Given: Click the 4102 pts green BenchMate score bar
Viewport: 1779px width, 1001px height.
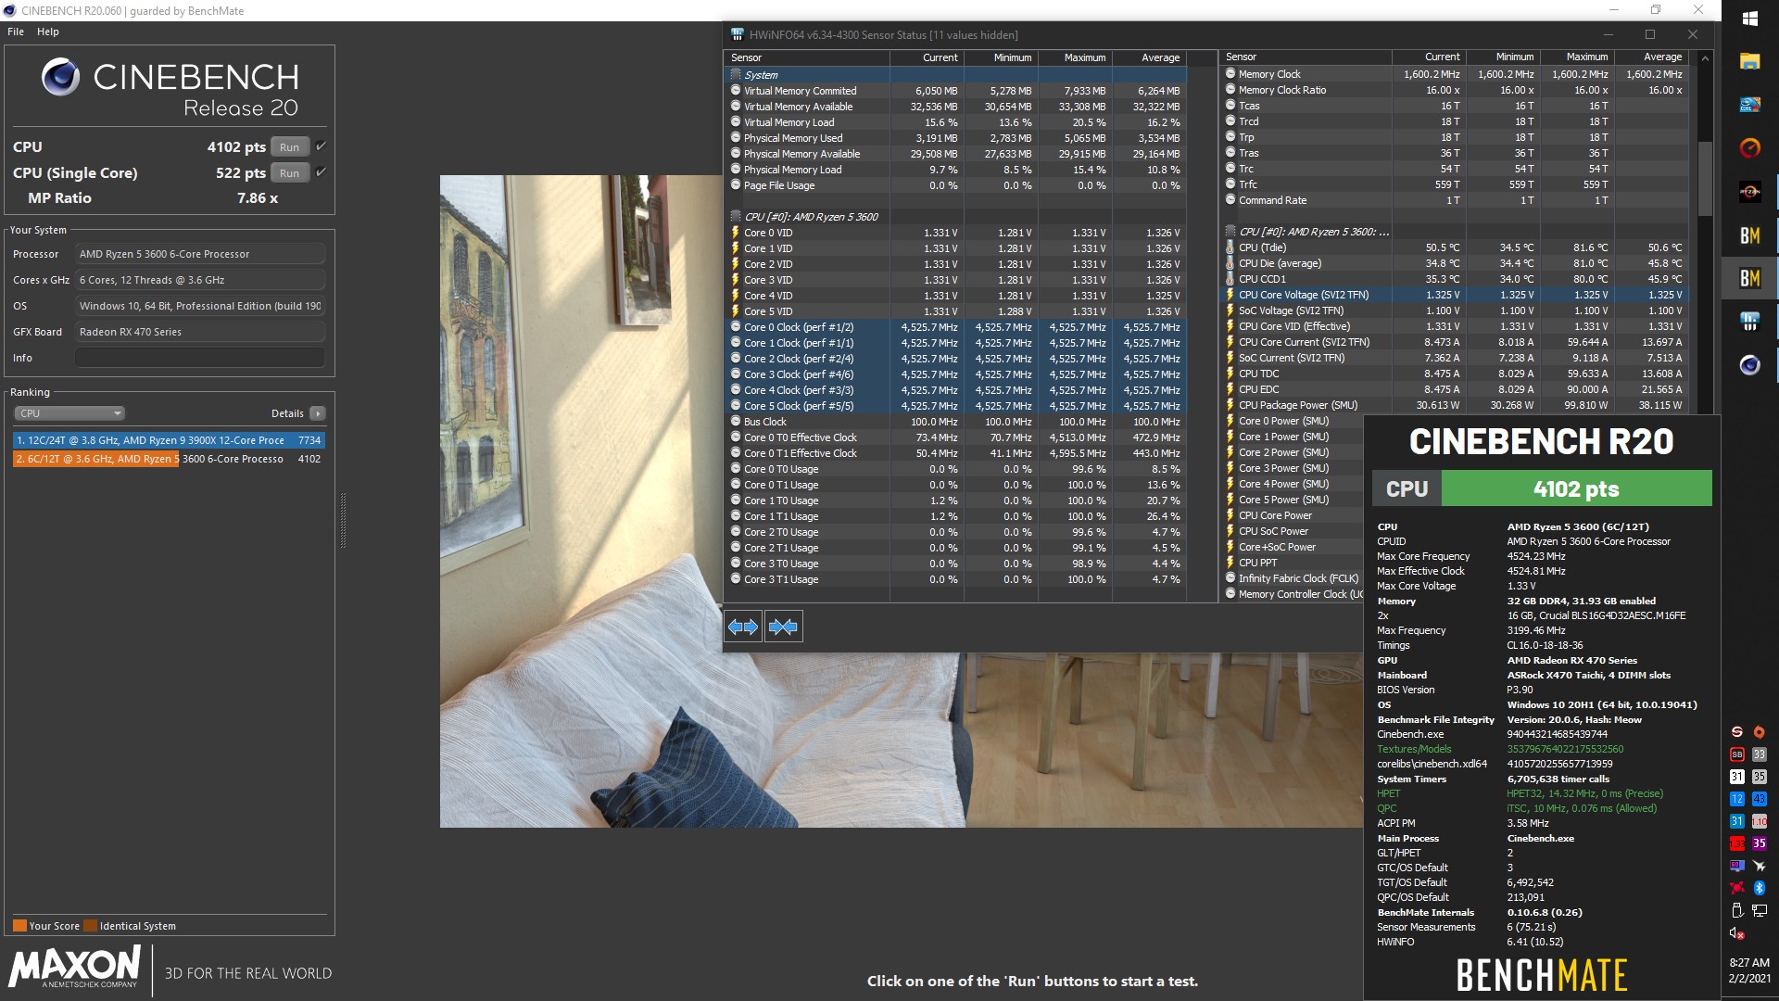Looking at the screenshot, I should coord(1576,488).
